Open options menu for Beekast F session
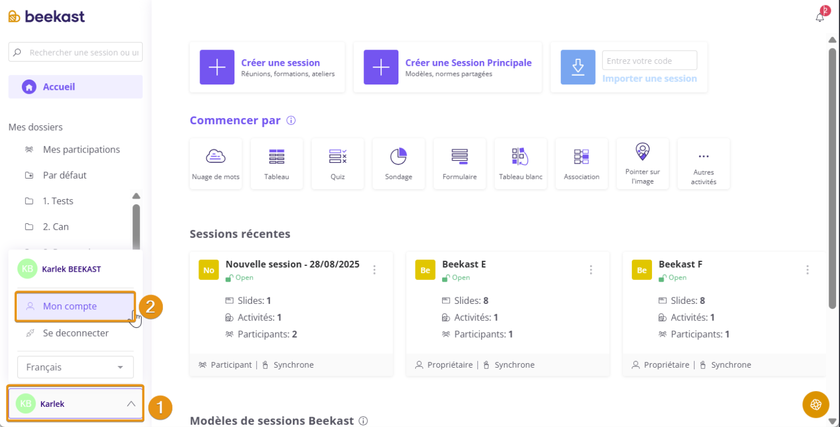840x427 pixels. (807, 270)
